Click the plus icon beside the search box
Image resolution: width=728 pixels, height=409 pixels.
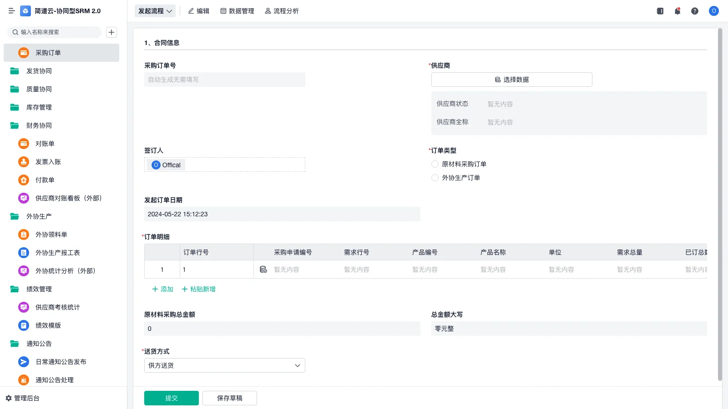111,32
